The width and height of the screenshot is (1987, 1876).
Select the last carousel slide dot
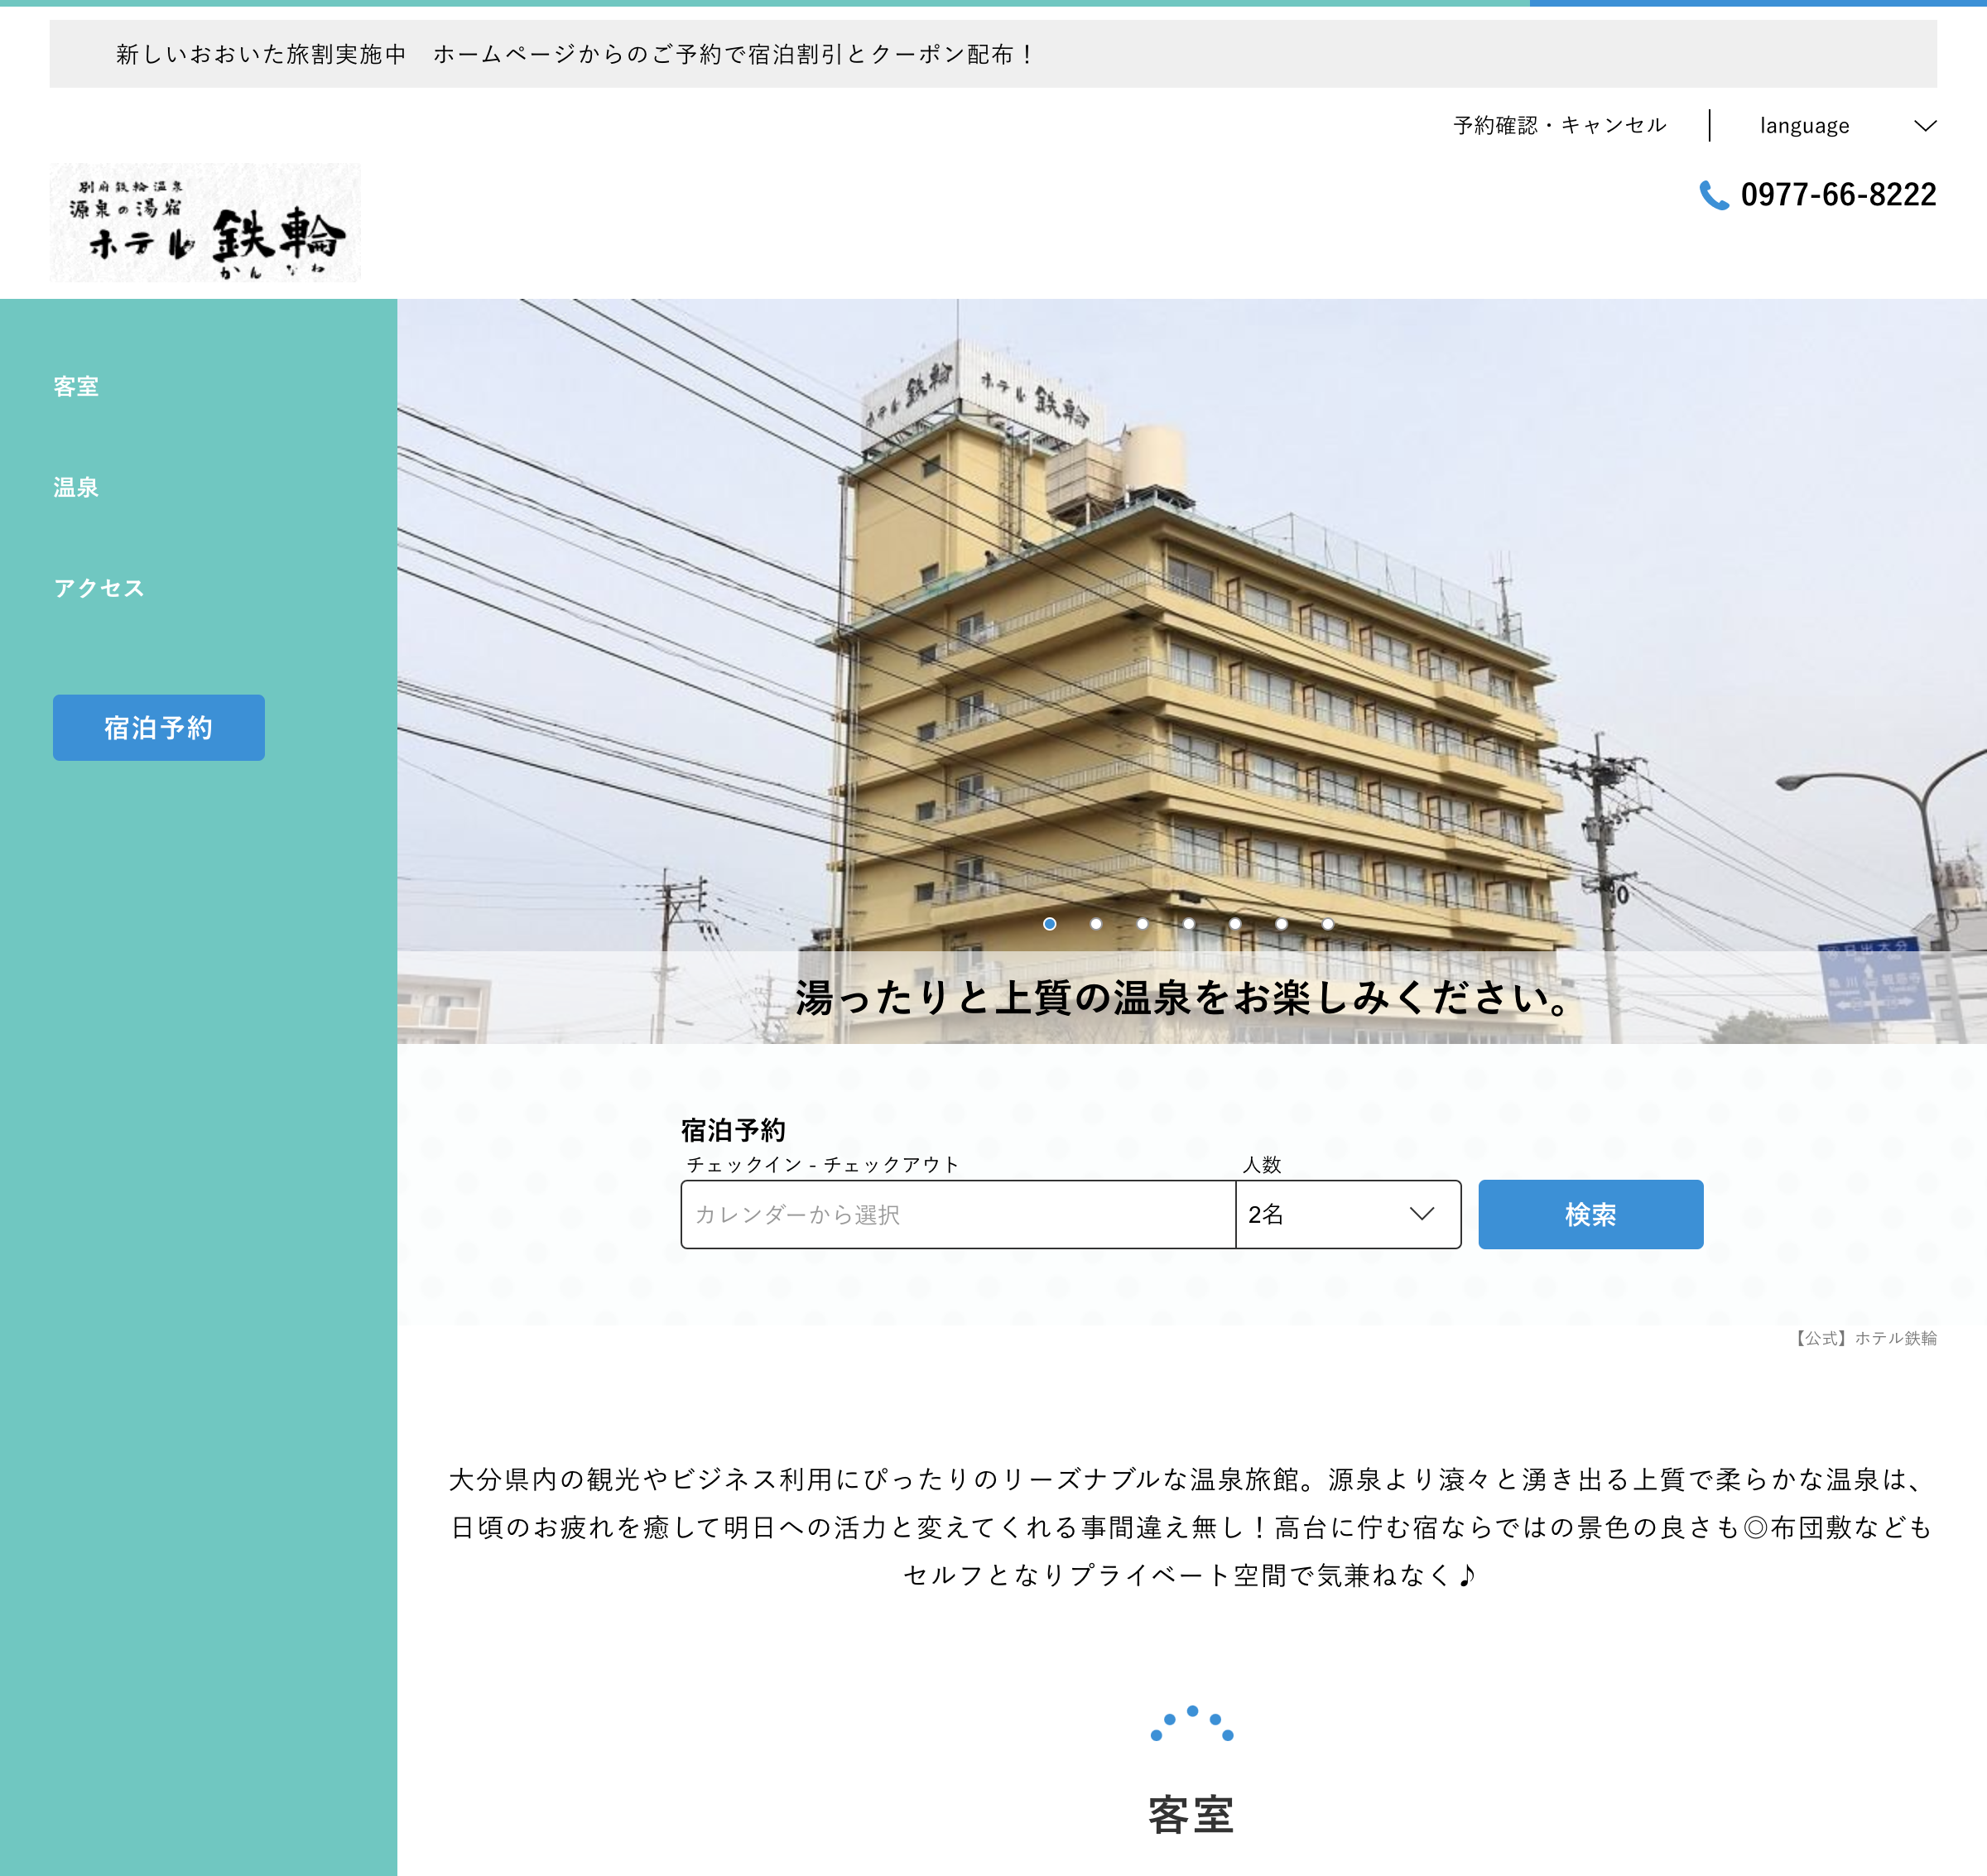[1328, 924]
